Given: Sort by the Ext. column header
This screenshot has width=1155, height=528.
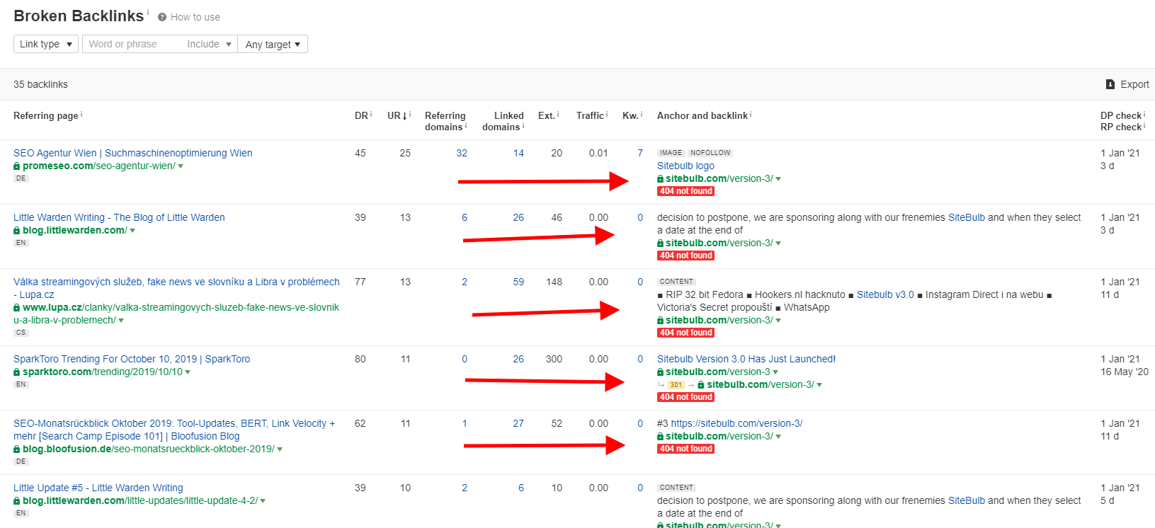Looking at the screenshot, I should 546,115.
